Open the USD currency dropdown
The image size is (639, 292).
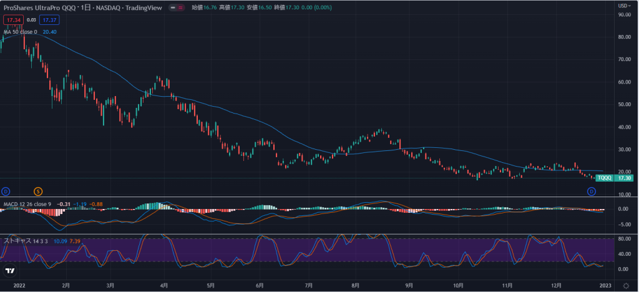pyautogui.click(x=623, y=6)
